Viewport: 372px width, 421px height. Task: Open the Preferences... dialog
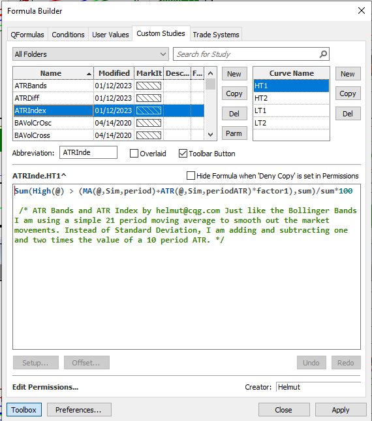[x=79, y=410]
